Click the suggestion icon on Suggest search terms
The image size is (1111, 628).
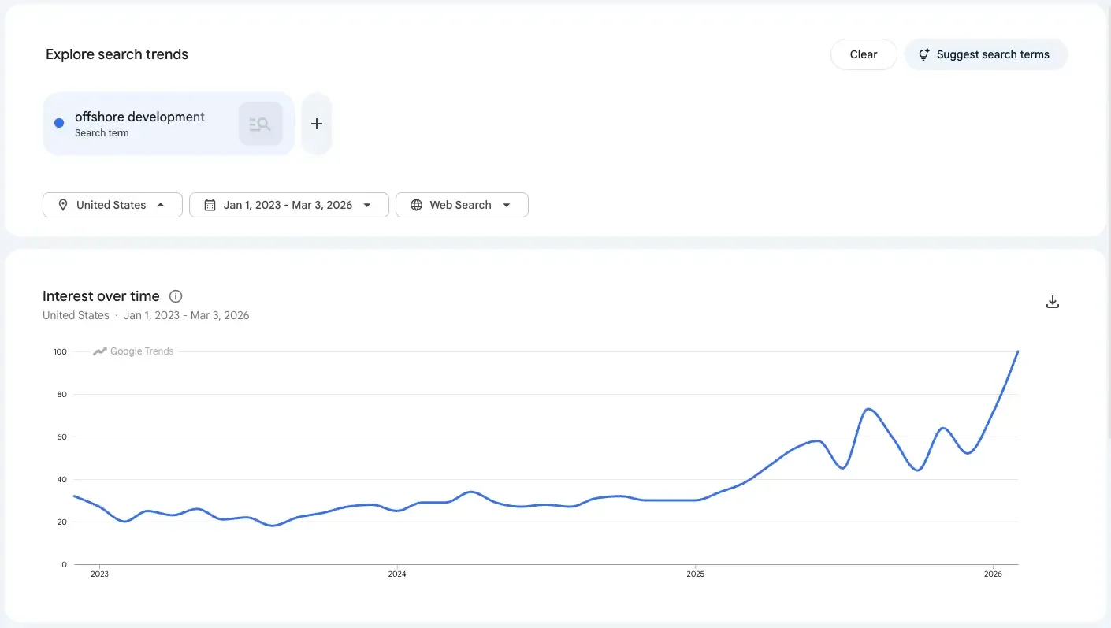click(923, 54)
